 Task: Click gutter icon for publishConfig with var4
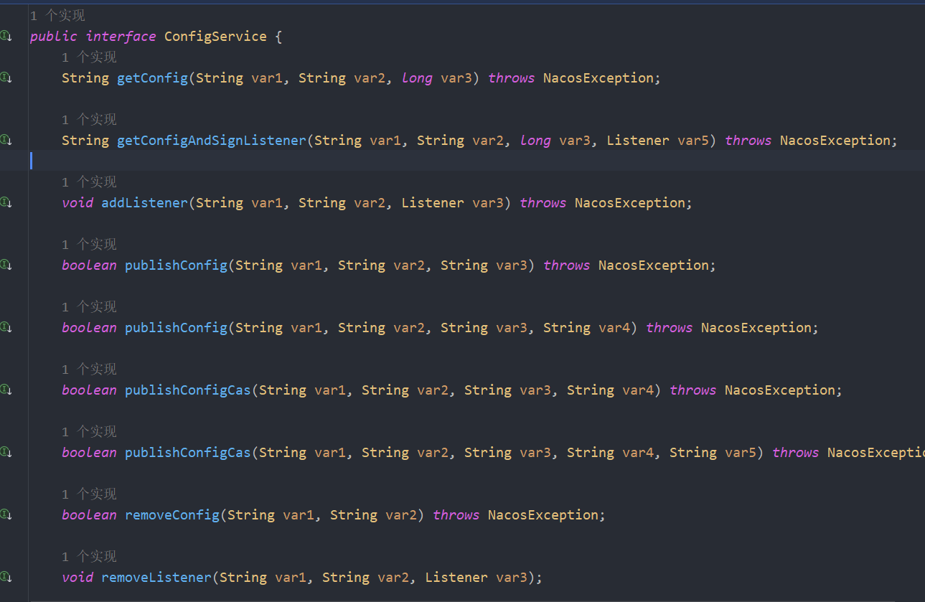point(6,326)
